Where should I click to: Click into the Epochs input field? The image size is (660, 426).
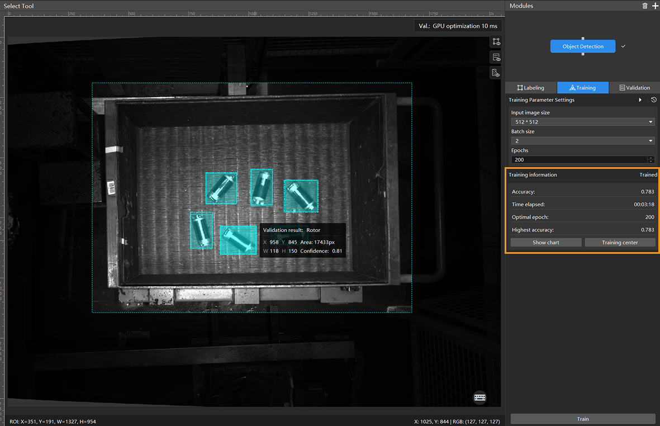tap(579, 160)
